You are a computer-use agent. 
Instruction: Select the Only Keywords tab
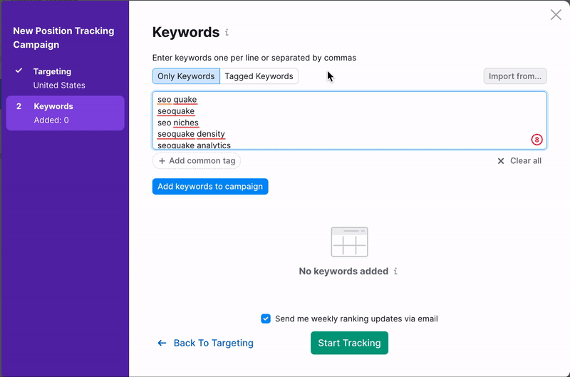[x=186, y=76]
